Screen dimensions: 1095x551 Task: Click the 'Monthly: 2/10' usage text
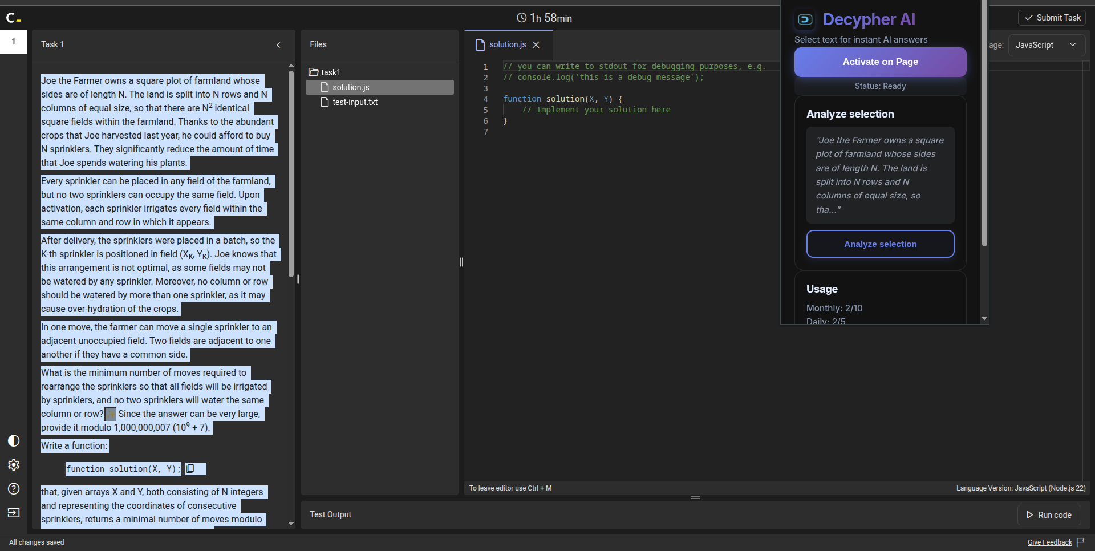[834, 309]
